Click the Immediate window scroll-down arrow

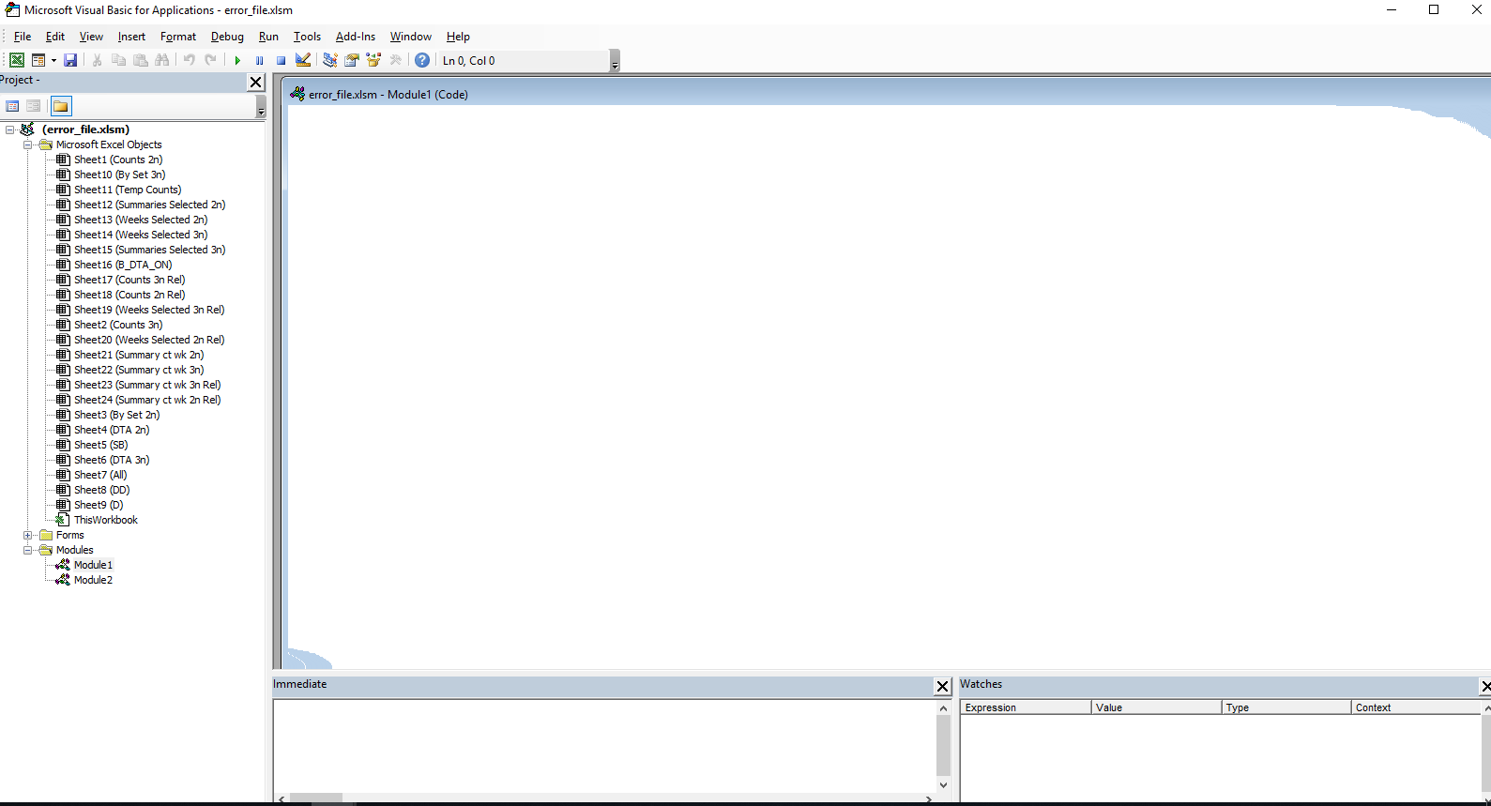point(943,785)
